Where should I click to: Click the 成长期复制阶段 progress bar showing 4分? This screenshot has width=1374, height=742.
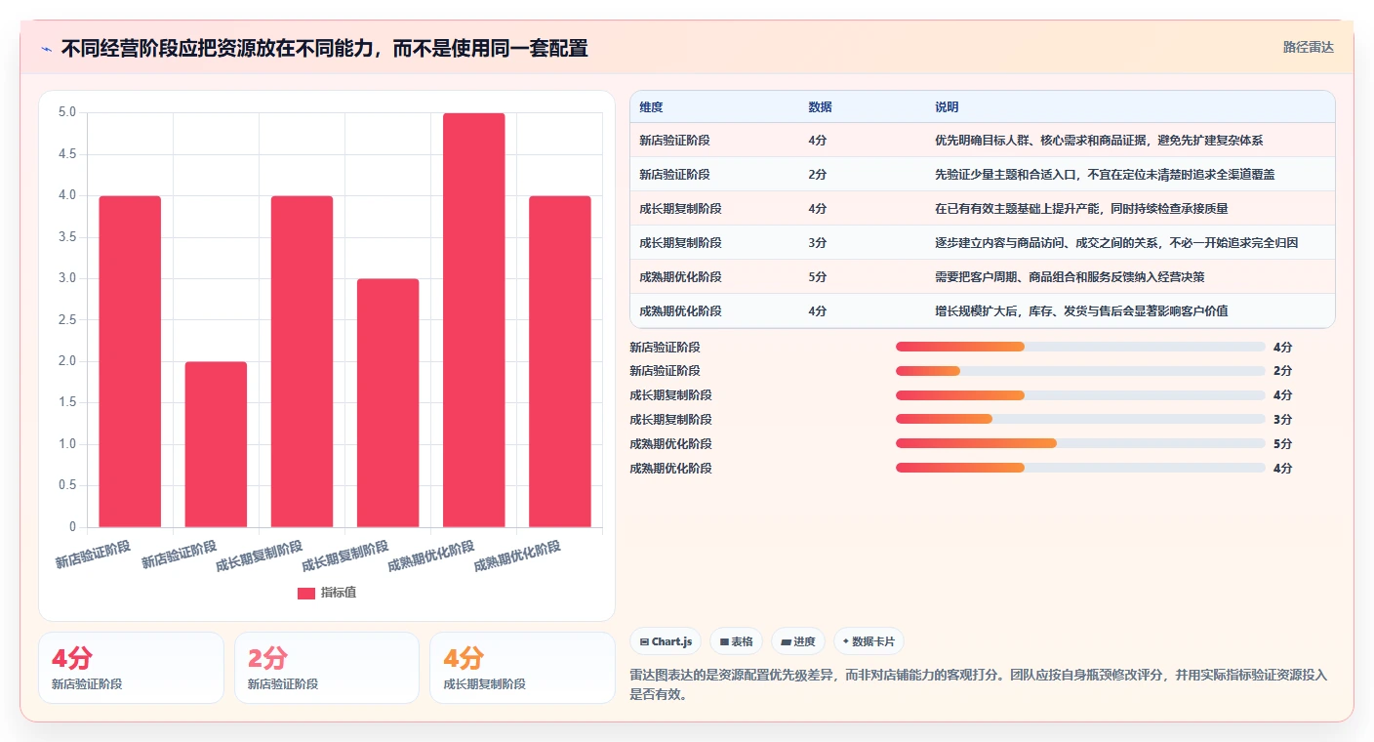(1080, 395)
